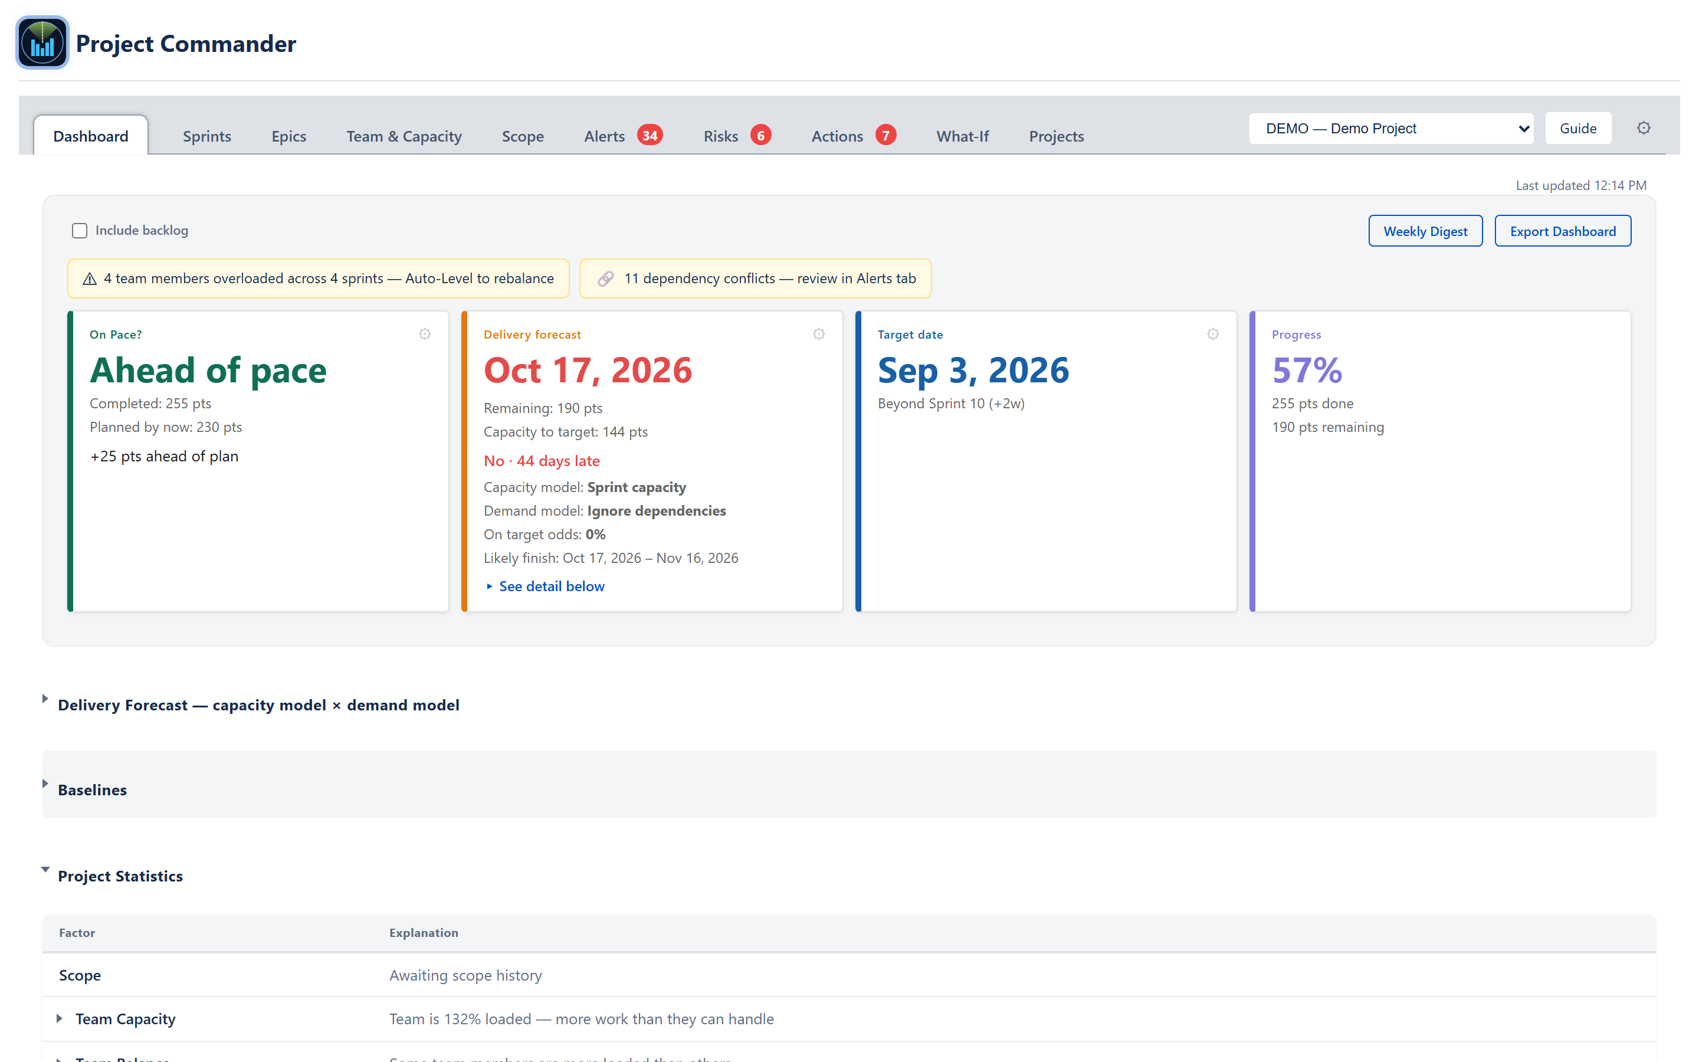Click the Scope row in statistics table
The height and width of the screenshot is (1062, 1699).
pyautogui.click(x=849, y=975)
